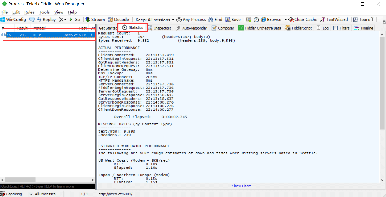Image resolution: width=386 pixels, height=197 pixels.
Task: Save sessions using the Save button
Action: pyautogui.click(x=233, y=20)
